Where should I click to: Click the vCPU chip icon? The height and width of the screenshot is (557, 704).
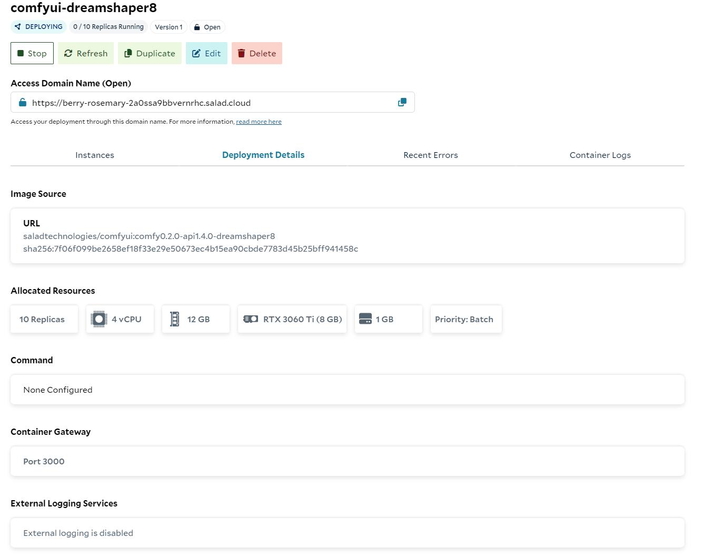pyautogui.click(x=99, y=319)
